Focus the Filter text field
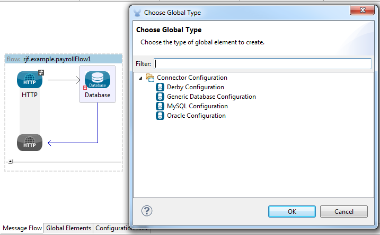 tap(263, 64)
